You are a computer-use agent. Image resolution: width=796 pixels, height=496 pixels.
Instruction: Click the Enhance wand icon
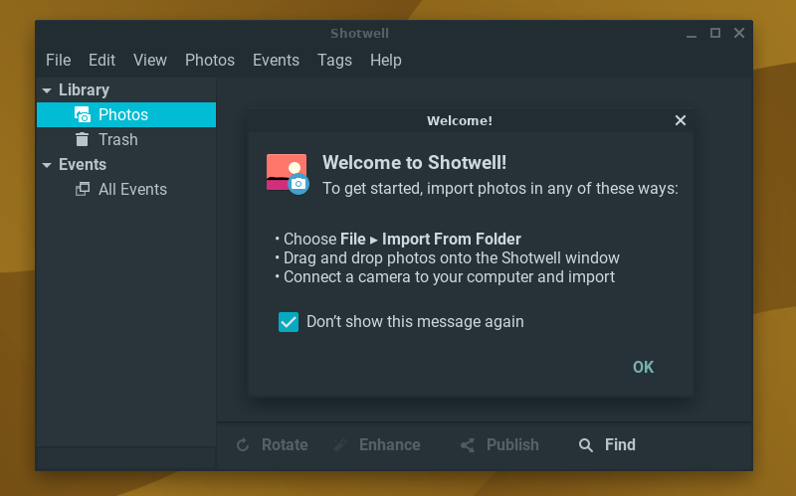point(340,445)
